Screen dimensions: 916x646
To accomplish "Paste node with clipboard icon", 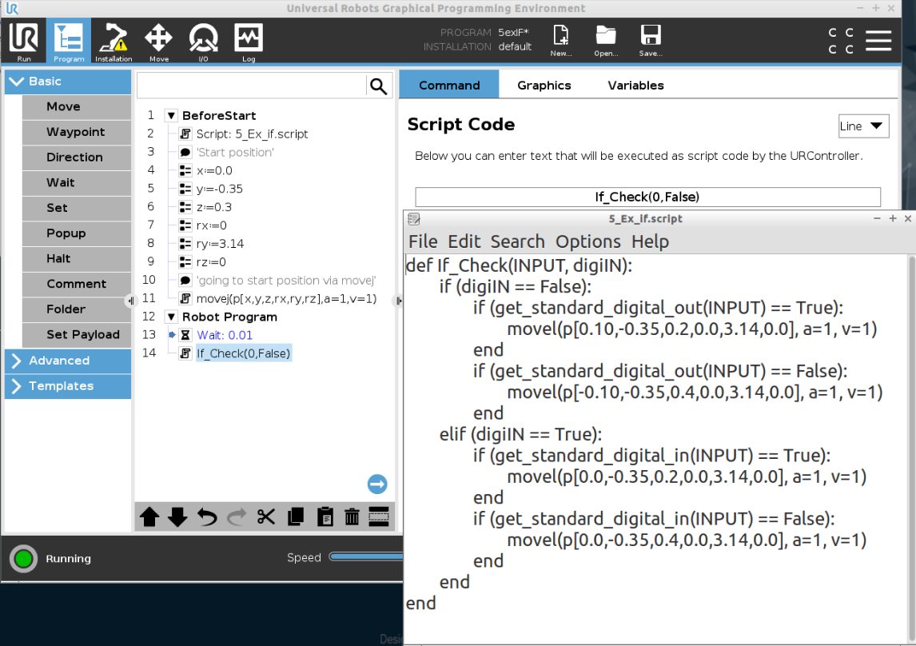I will pos(325,517).
